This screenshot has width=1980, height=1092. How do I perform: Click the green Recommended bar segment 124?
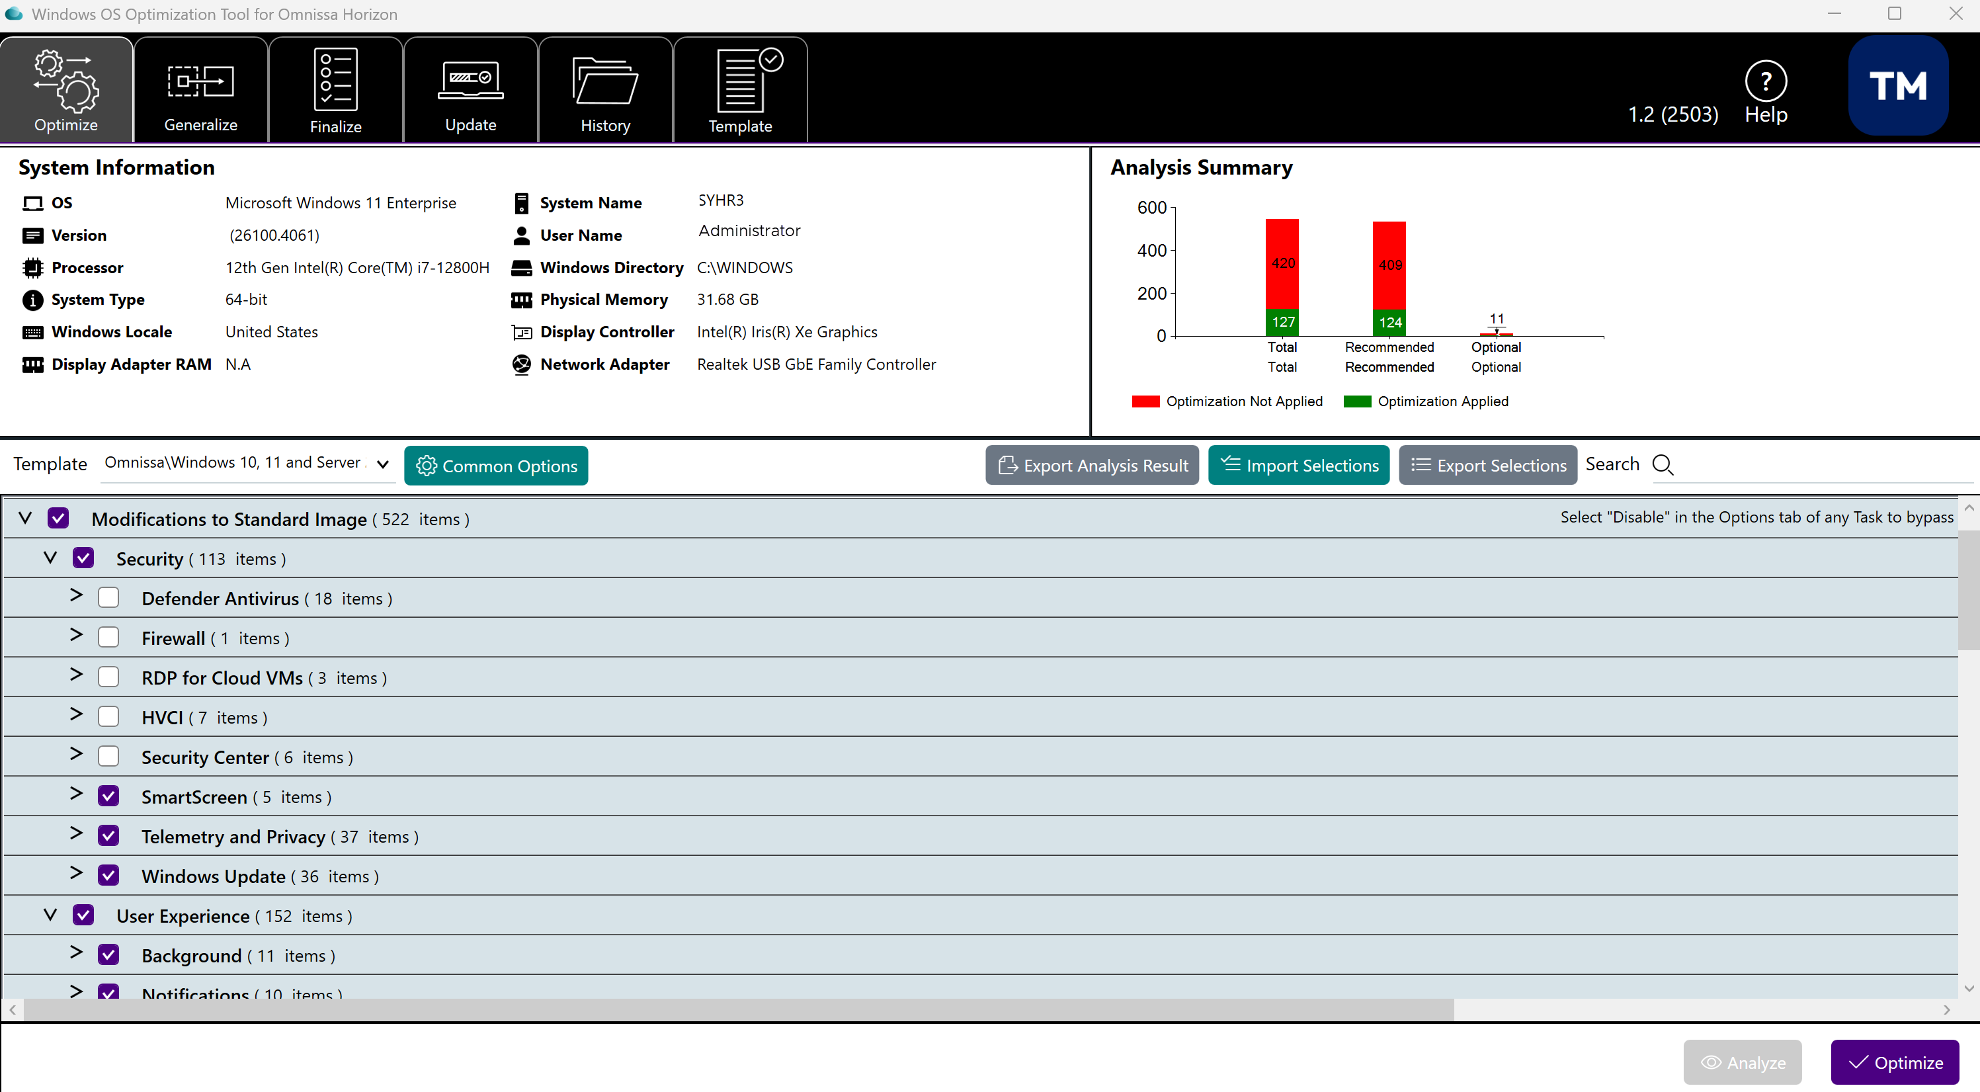[x=1389, y=323]
